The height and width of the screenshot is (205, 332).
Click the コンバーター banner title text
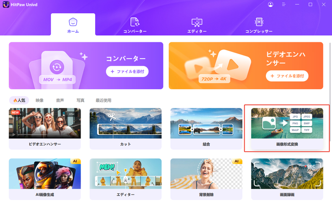click(126, 58)
